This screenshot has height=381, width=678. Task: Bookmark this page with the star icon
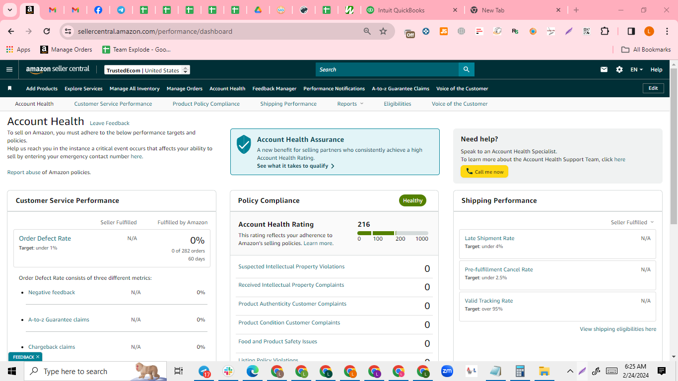click(383, 31)
